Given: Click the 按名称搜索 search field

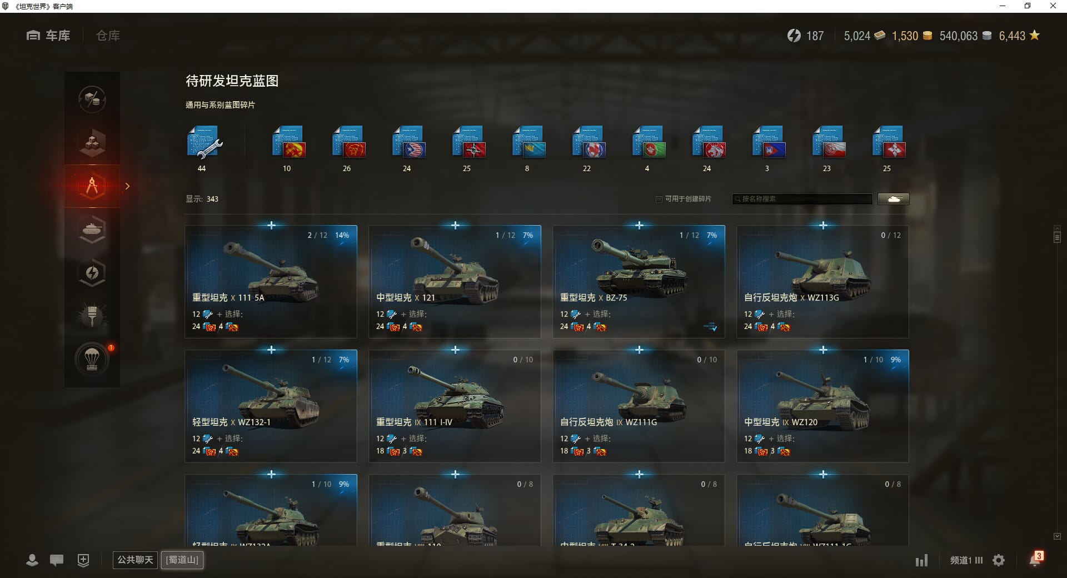Looking at the screenshot, I should point(802,199).
